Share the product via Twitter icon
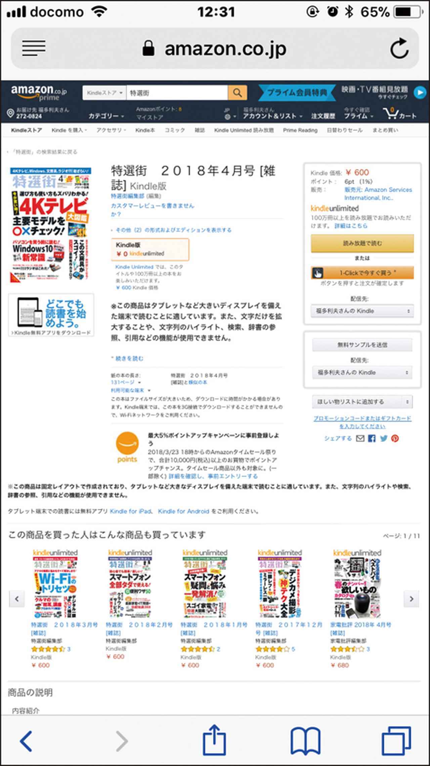This screenshot has height=766, width=430. (x=384, y=438)
